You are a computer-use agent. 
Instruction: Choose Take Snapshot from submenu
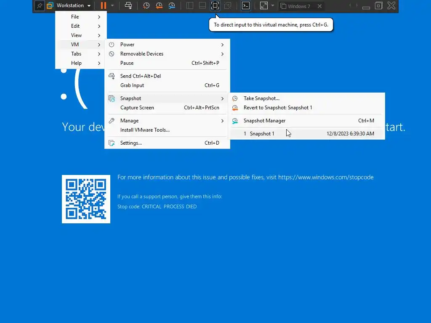pyautogui.click(x=306, y=98)
